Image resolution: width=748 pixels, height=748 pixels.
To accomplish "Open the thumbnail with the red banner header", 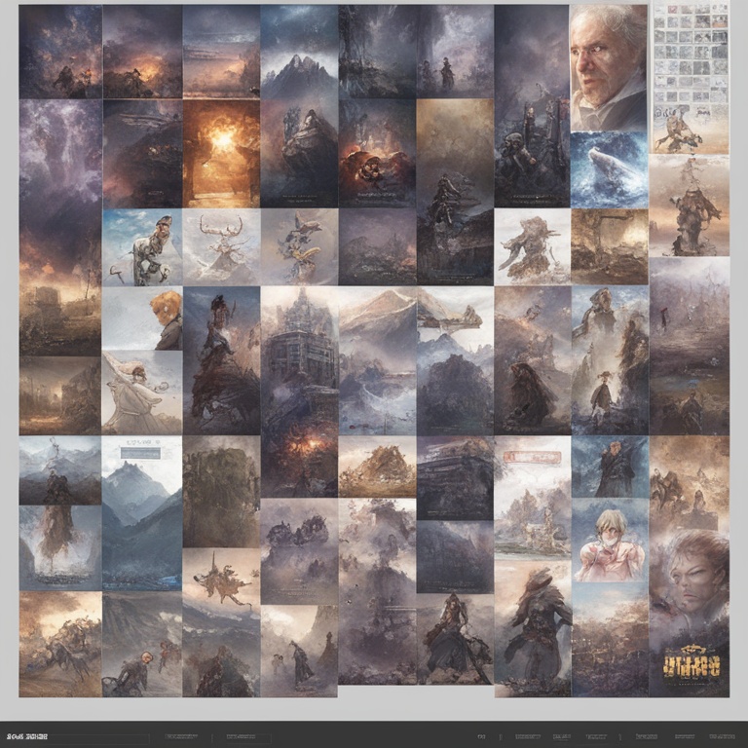I will click(x=533, y=497).
